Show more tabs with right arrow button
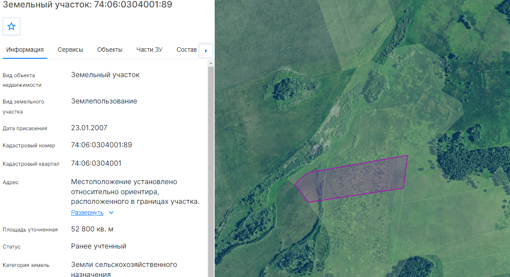The image size is (510, 277). point(206,51)
